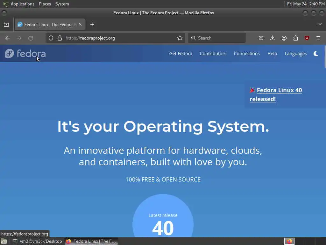This screenshot has height=245, width=326.
Task: Open the Downloads arrow icon
Action: [273, 38]
